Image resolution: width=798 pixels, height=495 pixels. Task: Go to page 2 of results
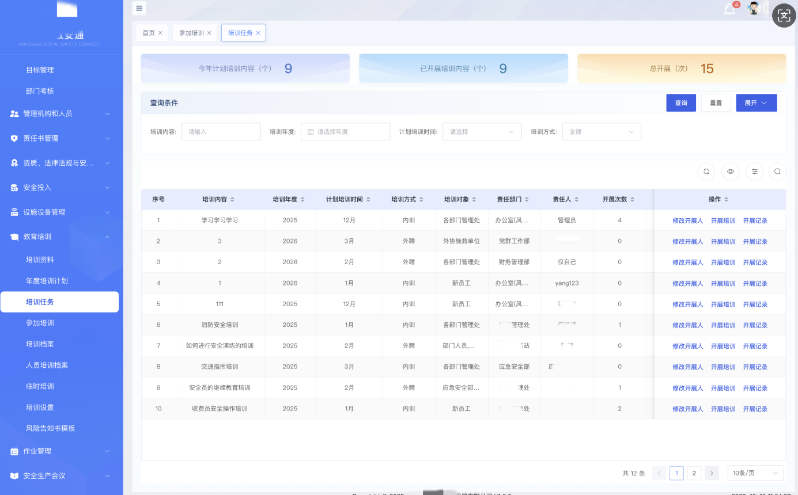click(x=694, y=473)
